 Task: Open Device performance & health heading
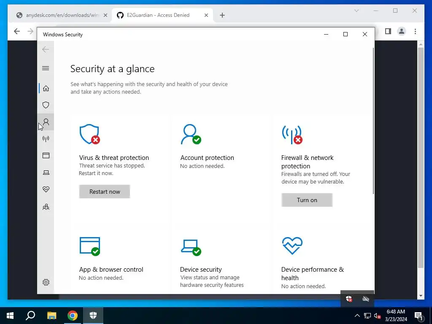(313, 273)
